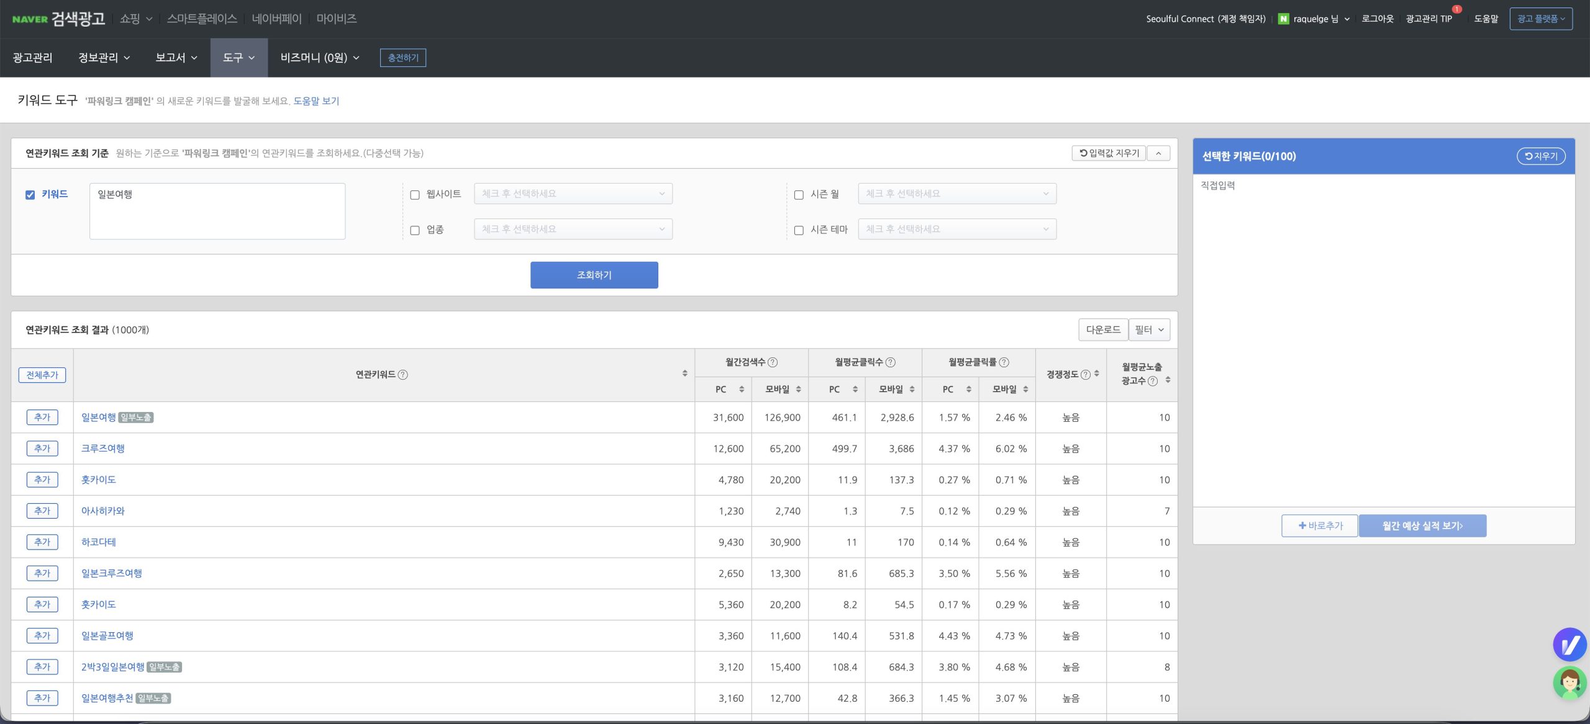Collapse the 연관키워드 조회 기준 panel
The width and height of the screenshot is (1590, 724).
point(1158,153)
